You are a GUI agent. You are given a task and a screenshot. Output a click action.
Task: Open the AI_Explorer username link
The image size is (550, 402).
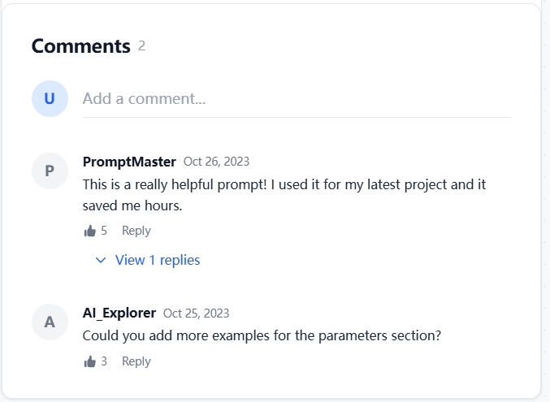119,313
